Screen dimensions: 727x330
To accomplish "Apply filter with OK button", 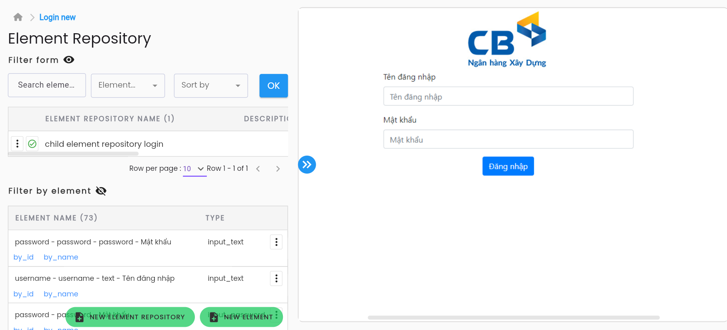I will click(x=274, y=86).
